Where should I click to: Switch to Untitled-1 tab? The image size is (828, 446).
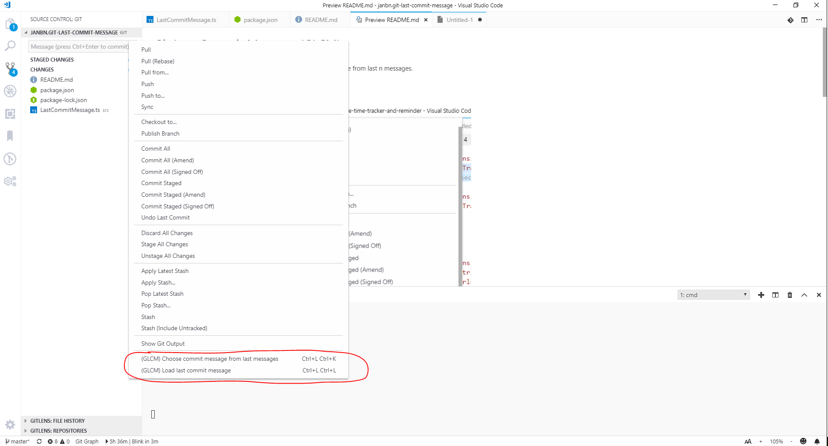(459, 20)
